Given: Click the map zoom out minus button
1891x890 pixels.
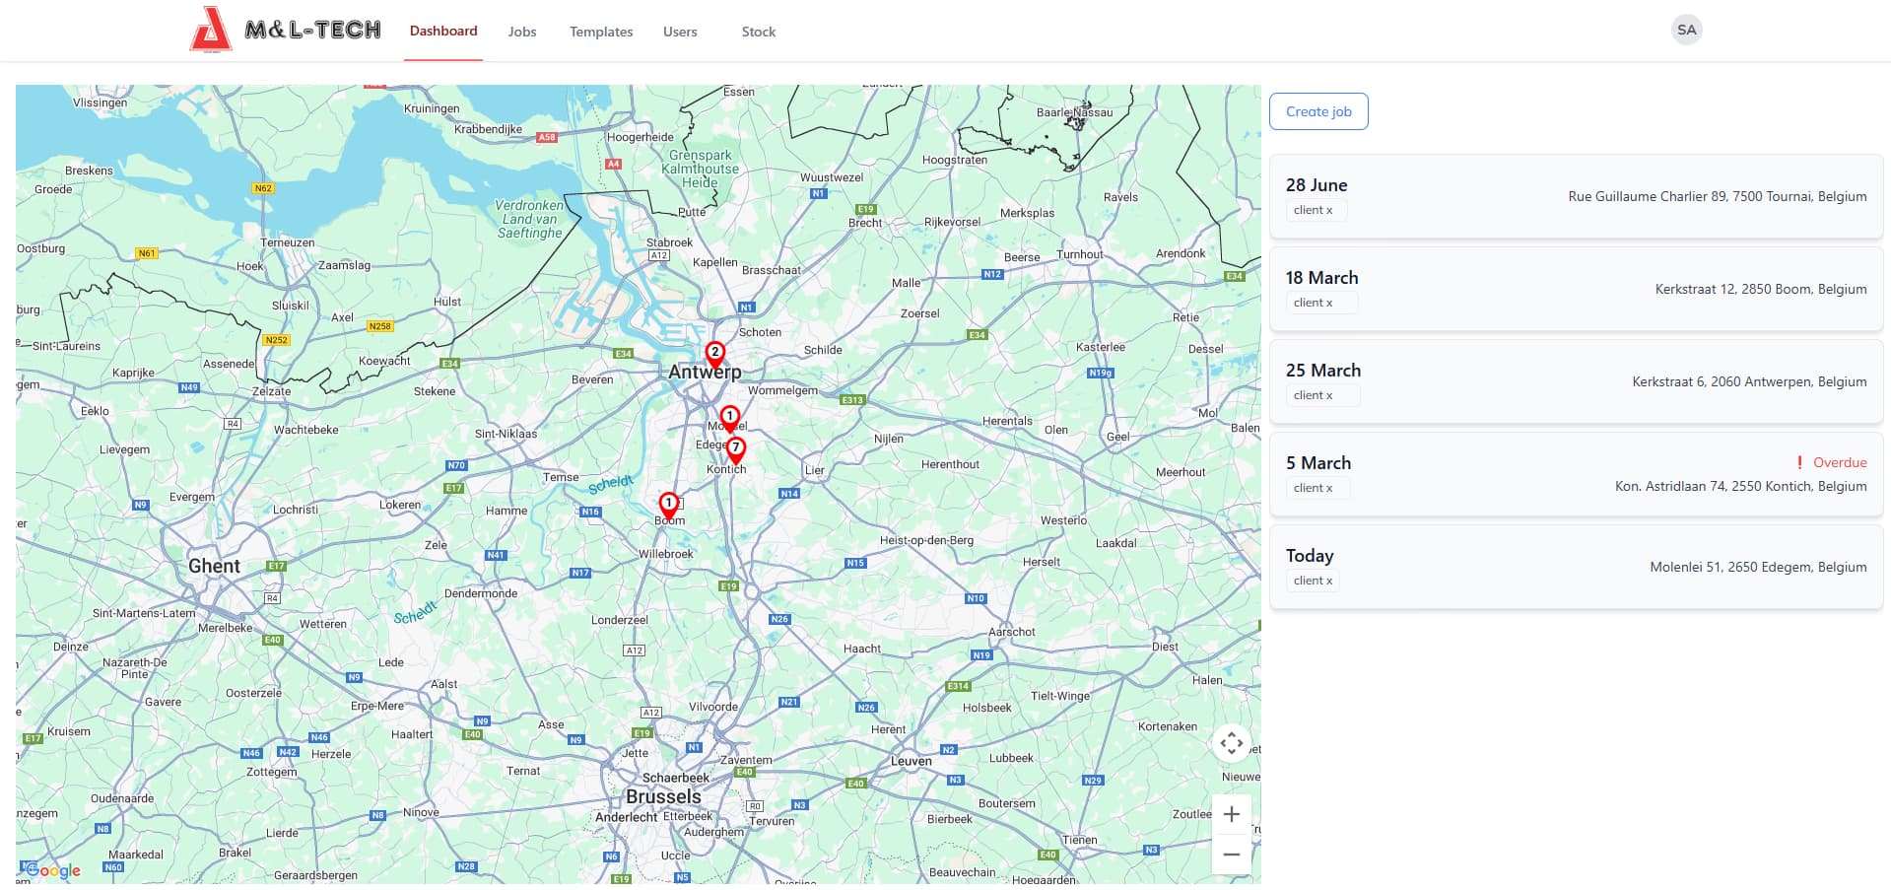Looking at the screenshot, I should tap(1232, 855).
